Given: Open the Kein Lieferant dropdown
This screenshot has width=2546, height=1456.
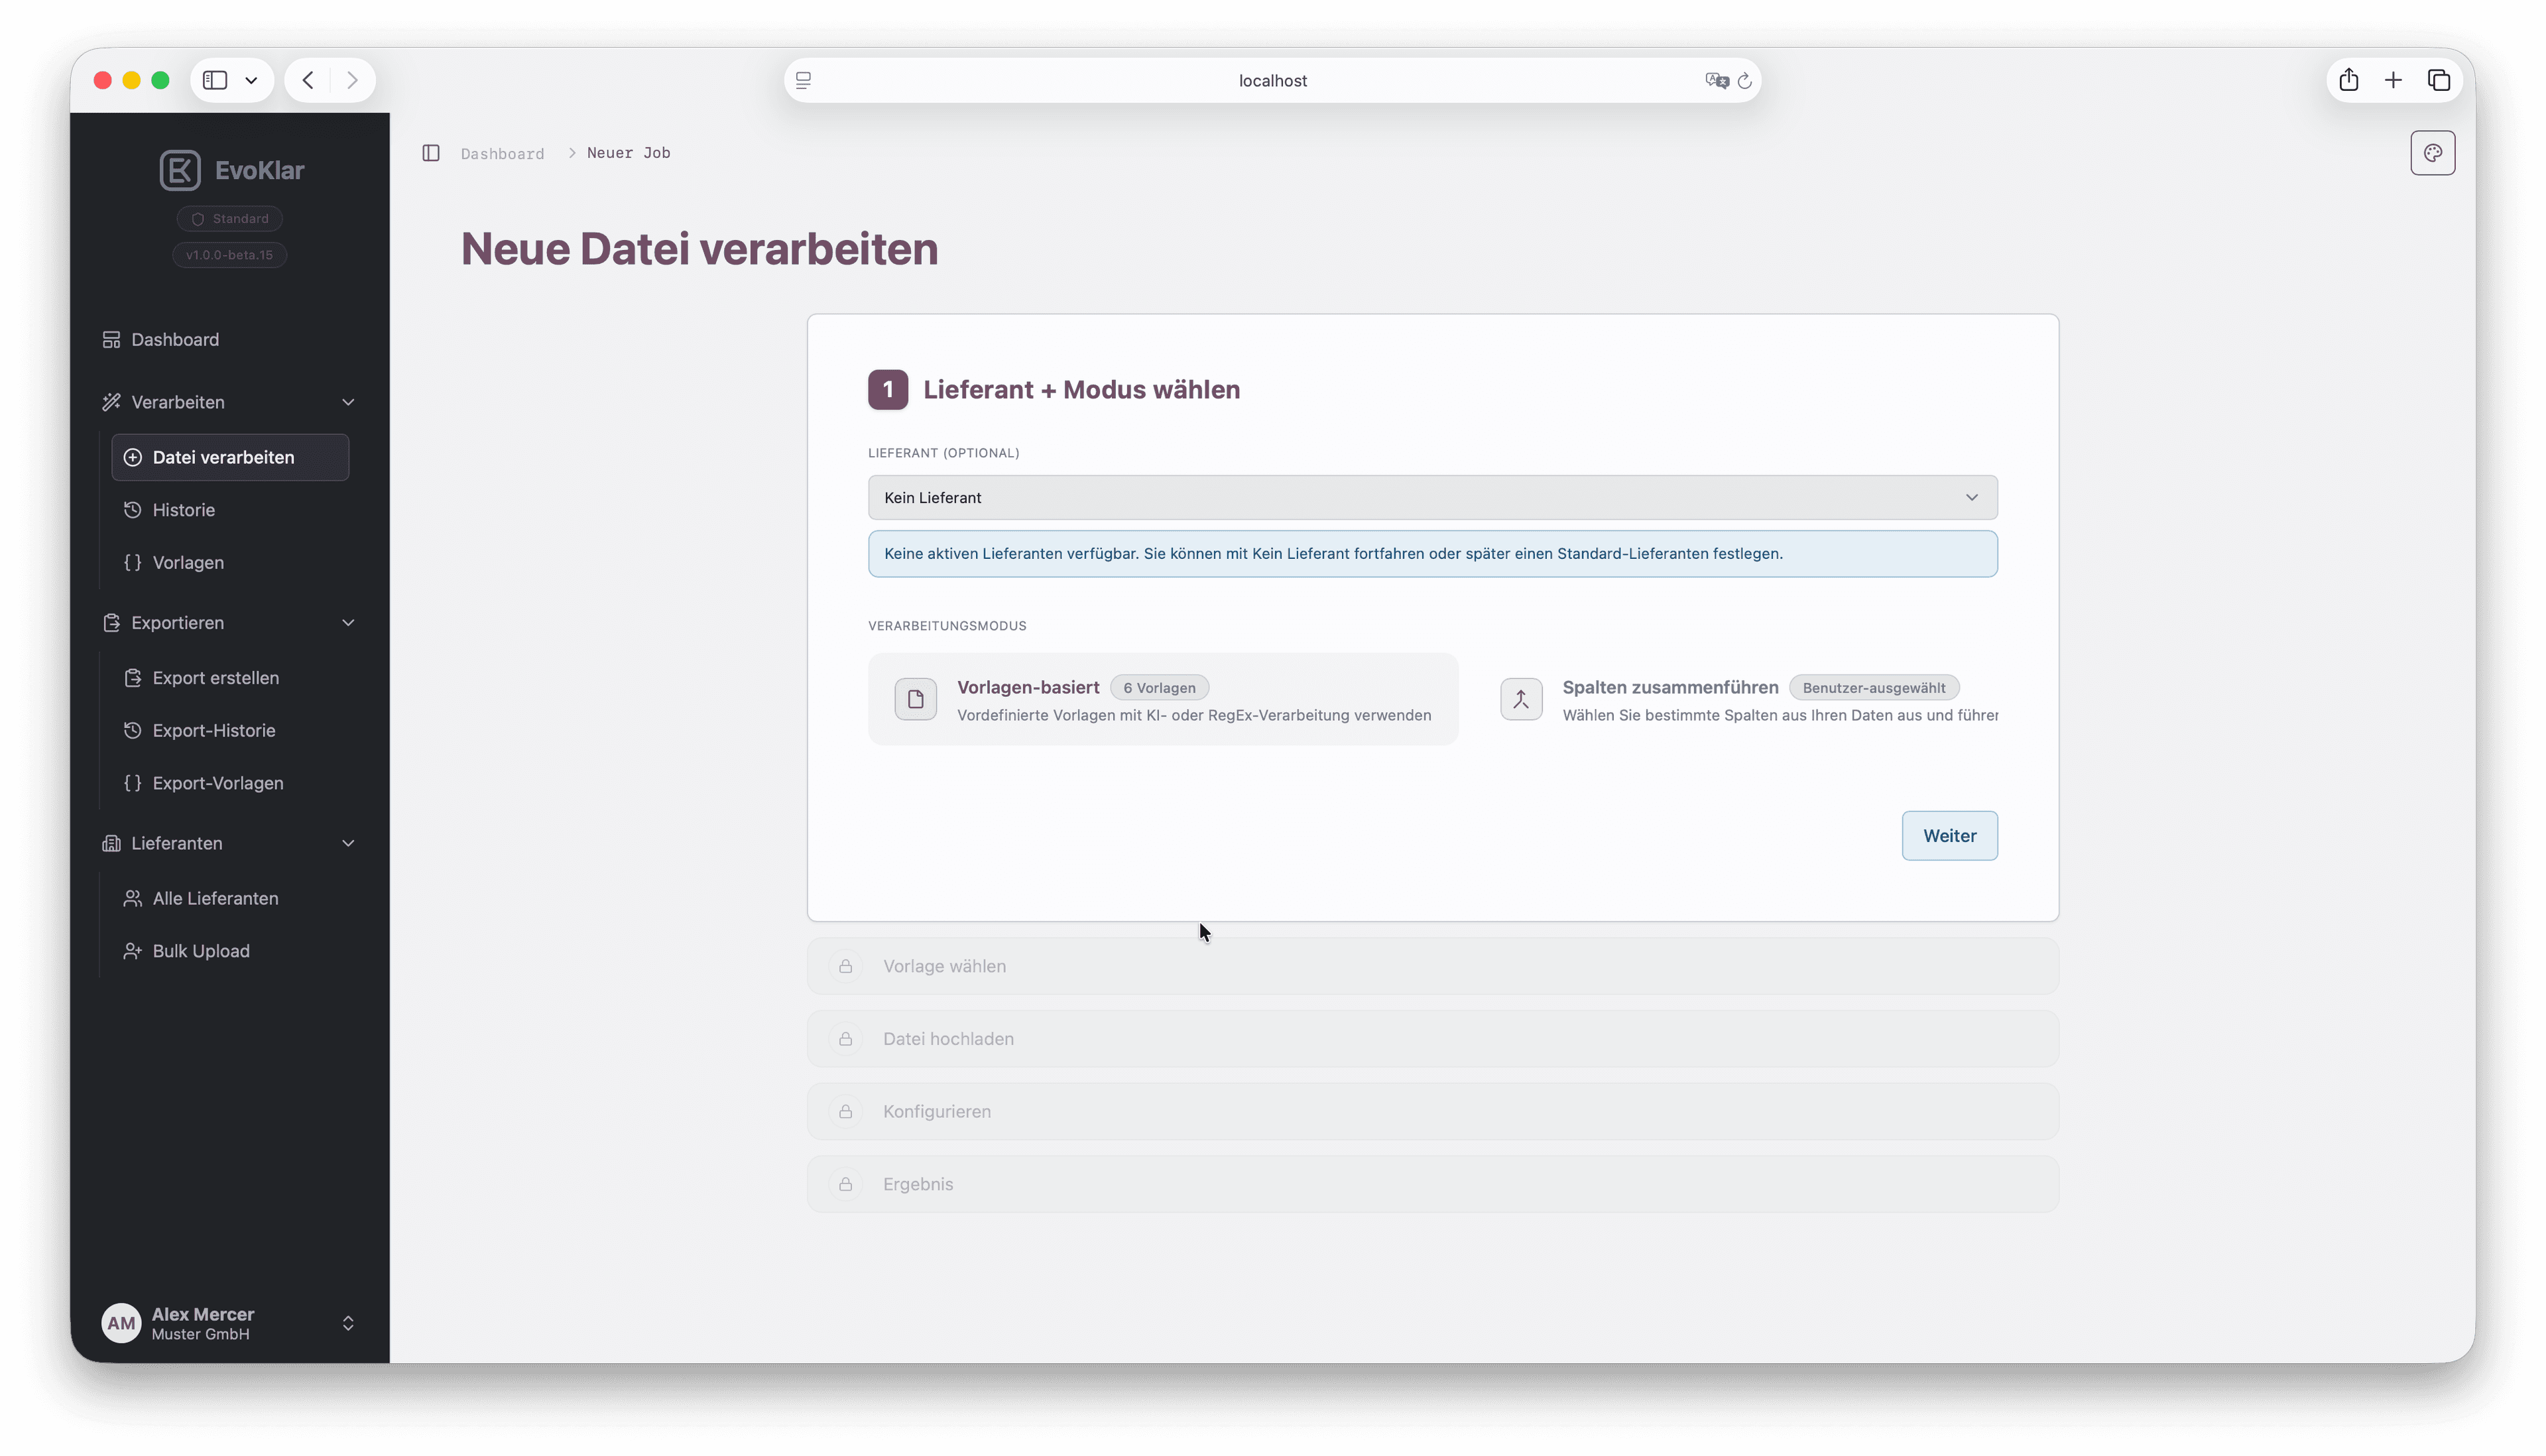Looking at the screenshot, I should tap(1430, 497).
